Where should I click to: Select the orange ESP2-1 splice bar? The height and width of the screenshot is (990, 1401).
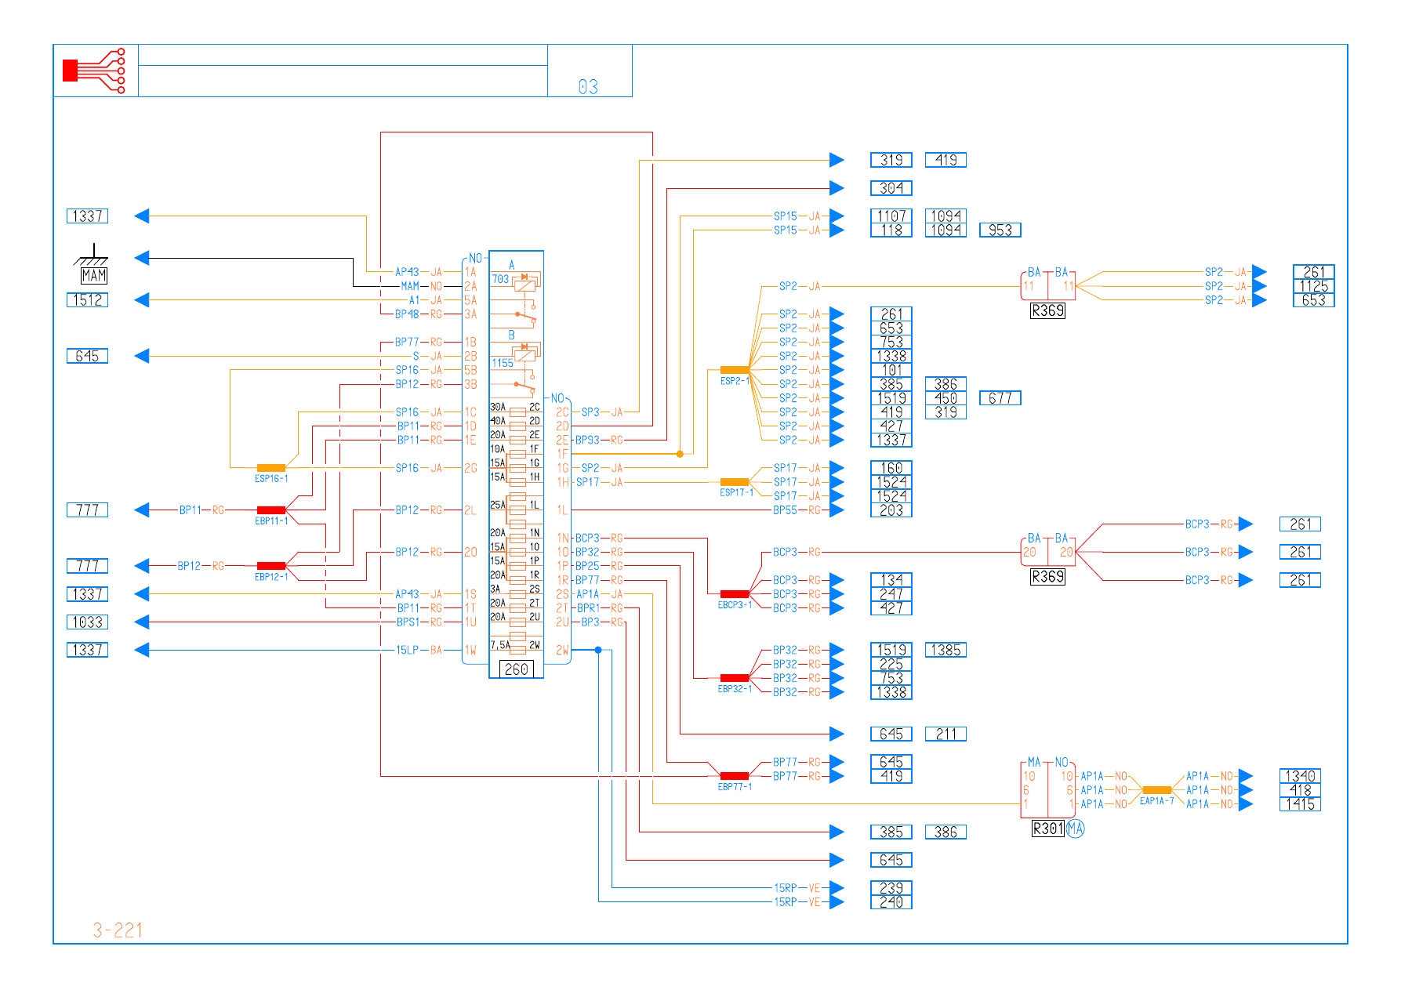(x=735, y=370)
